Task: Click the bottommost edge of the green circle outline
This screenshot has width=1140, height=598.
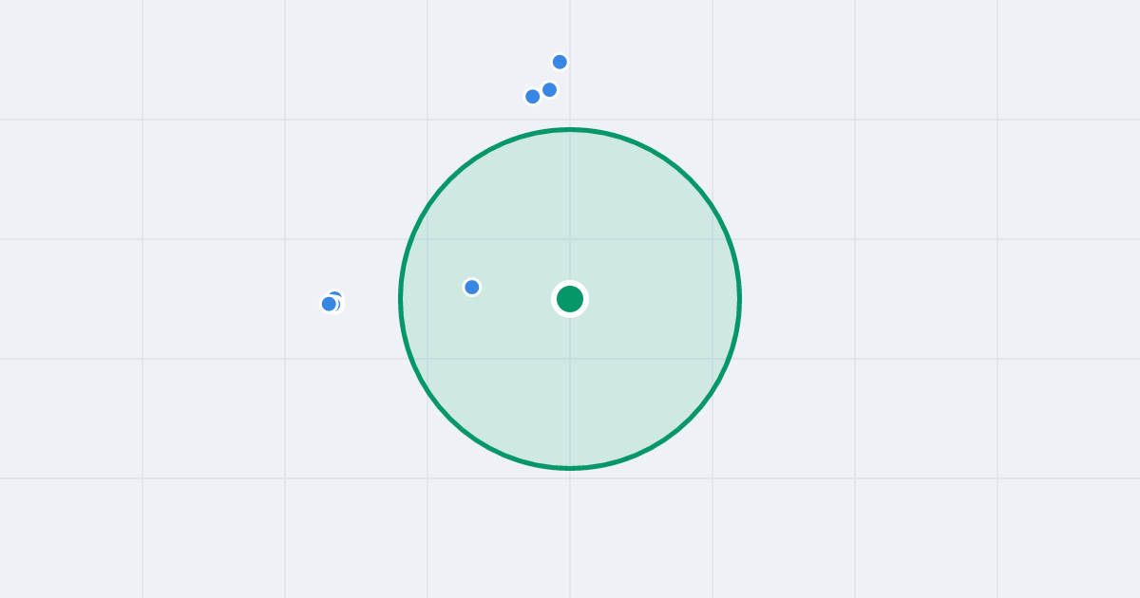Action: [570, 468]
